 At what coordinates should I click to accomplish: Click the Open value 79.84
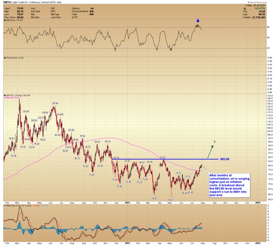pos(20,8)
